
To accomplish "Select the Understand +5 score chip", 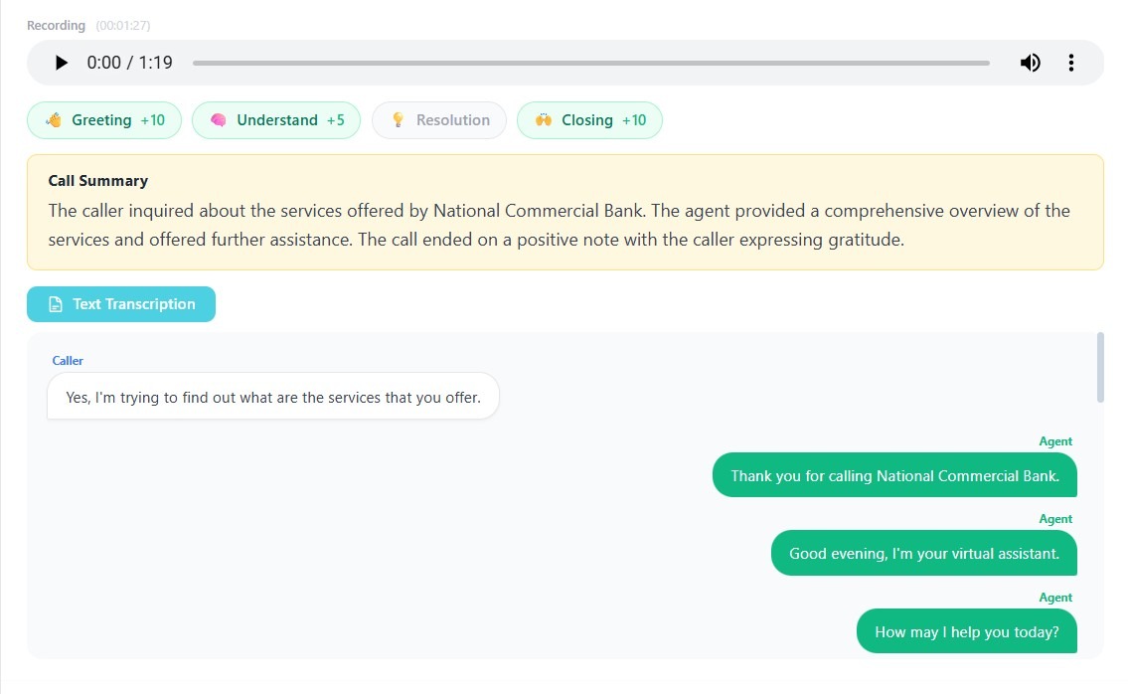I will coord(276,119).
